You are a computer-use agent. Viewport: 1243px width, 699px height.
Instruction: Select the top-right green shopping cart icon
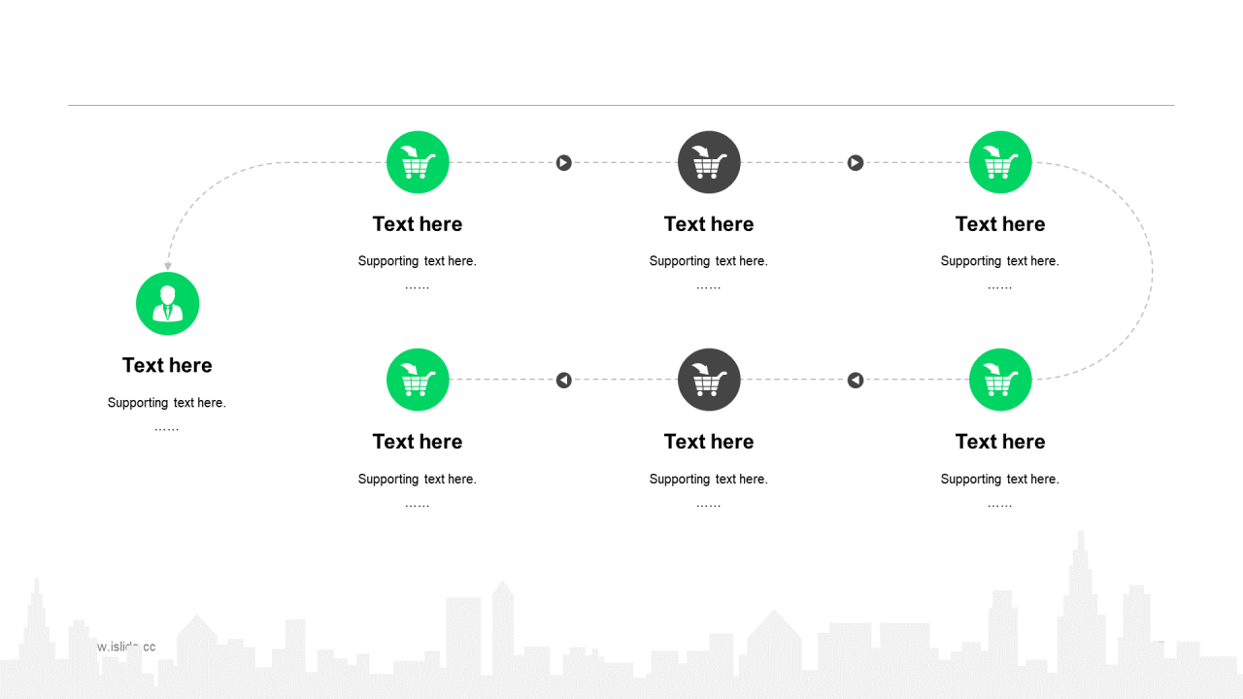click(x=1000, y=162)
